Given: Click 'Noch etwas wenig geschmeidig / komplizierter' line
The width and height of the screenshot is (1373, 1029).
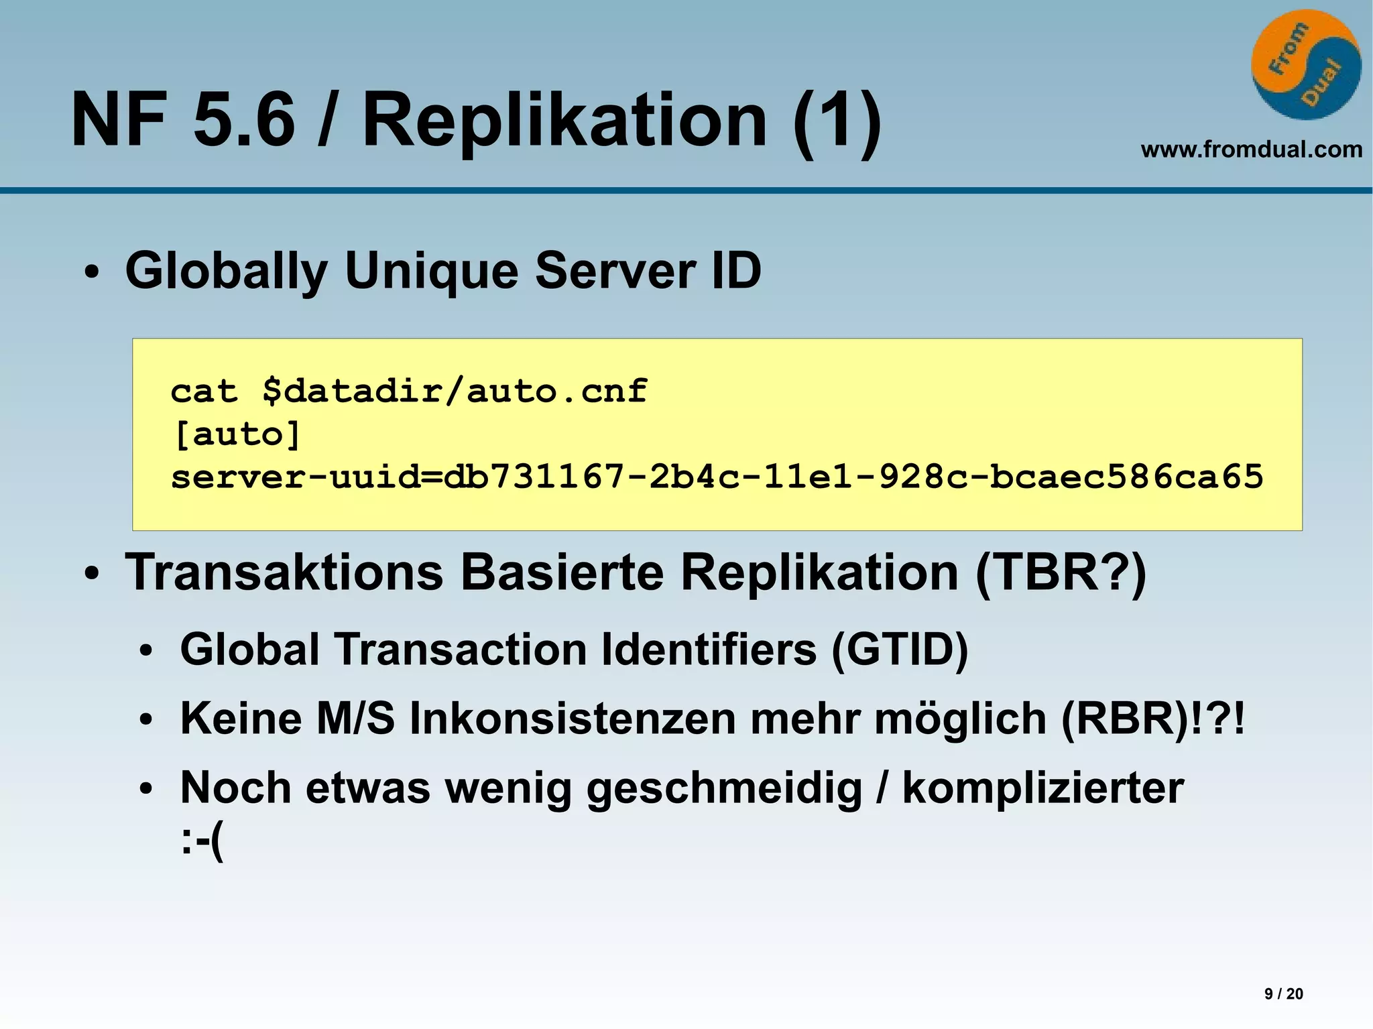Looking at the screenshot, I should pyautogui.click(x=682, y=788).
